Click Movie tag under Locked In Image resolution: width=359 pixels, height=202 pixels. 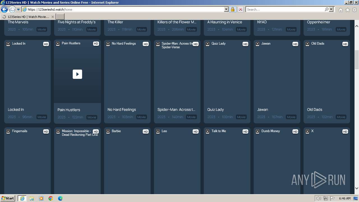click(x=42, y=117)
